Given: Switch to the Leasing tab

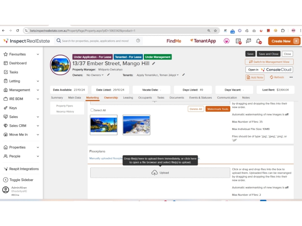Looking at the screenshot, I should coord(128,98).
